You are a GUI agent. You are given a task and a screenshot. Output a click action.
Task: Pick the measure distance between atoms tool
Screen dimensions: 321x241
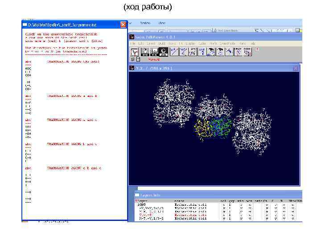(174, 52)
